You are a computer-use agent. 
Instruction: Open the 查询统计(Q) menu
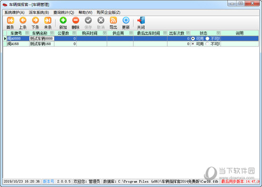tap(64, 12)
